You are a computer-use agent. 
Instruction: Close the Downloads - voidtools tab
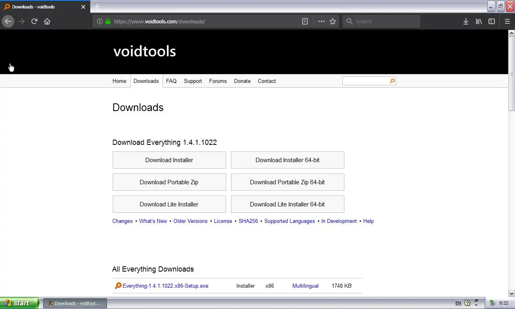[83, 7]
